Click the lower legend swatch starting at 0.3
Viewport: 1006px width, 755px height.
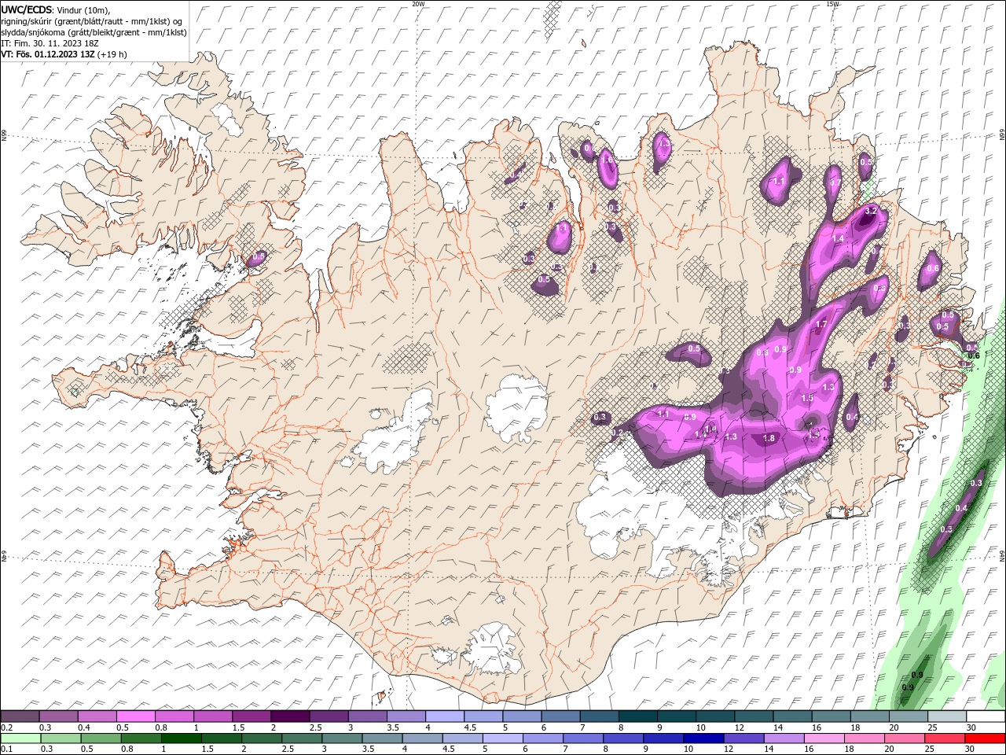tap(61, 738)
